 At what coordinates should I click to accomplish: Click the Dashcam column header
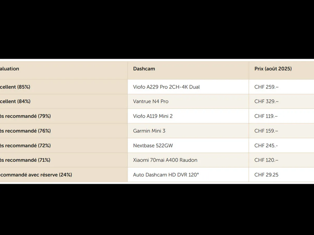pyautogui.click(x=144, y=69)
